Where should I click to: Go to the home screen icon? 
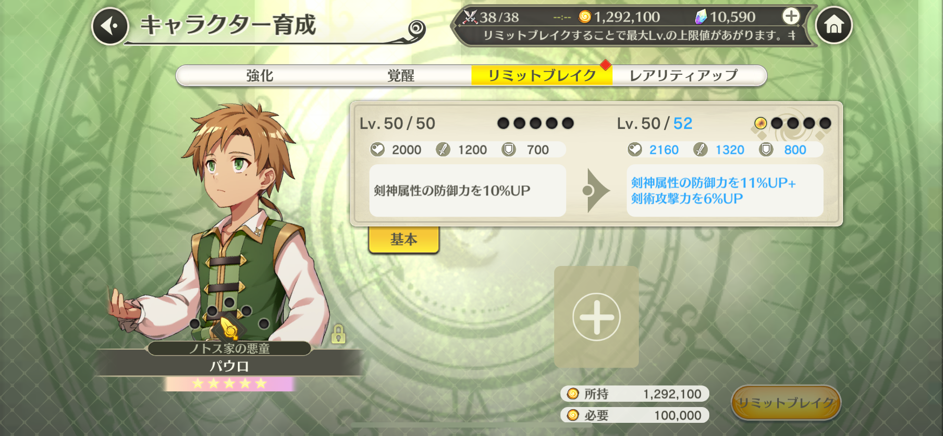(834, 25)
